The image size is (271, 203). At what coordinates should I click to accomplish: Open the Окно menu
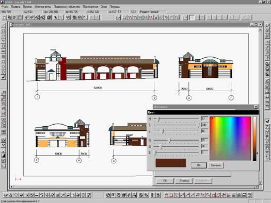click(104, 7)
